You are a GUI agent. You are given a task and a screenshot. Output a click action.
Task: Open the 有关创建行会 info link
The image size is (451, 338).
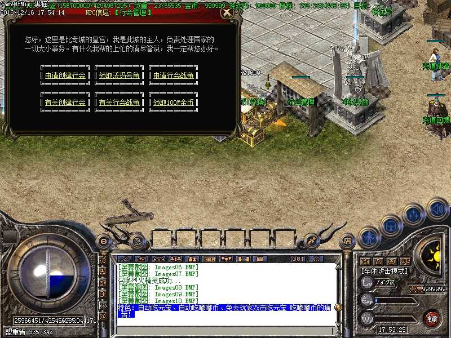coord(65,103)
